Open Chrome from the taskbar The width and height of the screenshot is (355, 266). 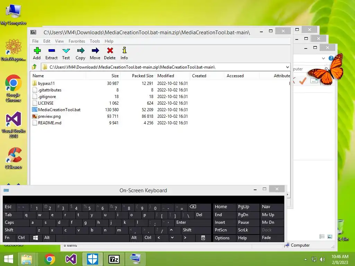pos(50,259)
